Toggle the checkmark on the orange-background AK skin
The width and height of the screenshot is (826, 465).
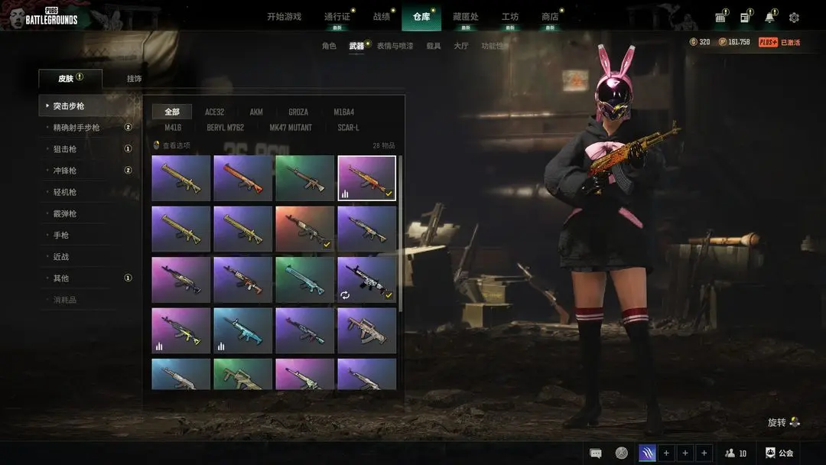point(327,244)
